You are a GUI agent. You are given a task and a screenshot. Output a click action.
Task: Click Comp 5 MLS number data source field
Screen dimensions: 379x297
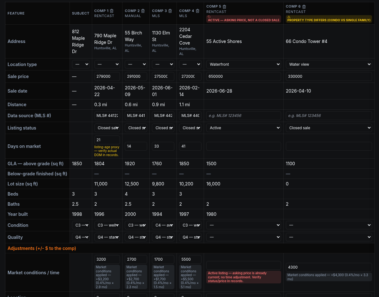244,116
